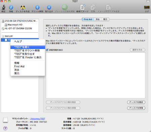Image resolution: width=151 pixels, height=132 pixels.
Task: Click the Verify Disk (ディスクを検証) button
Action: click(x=136, y=102)
